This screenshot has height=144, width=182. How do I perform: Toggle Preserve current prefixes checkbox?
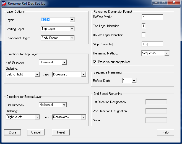point(95,62)
